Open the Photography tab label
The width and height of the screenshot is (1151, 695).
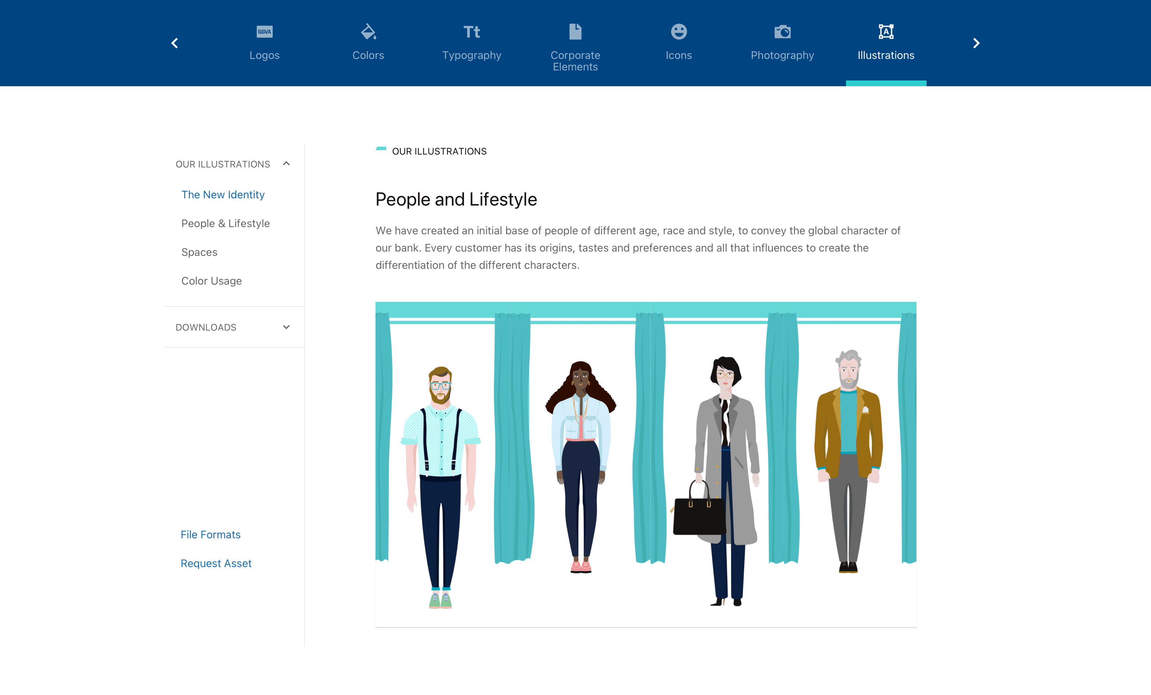tap(782, 55)
